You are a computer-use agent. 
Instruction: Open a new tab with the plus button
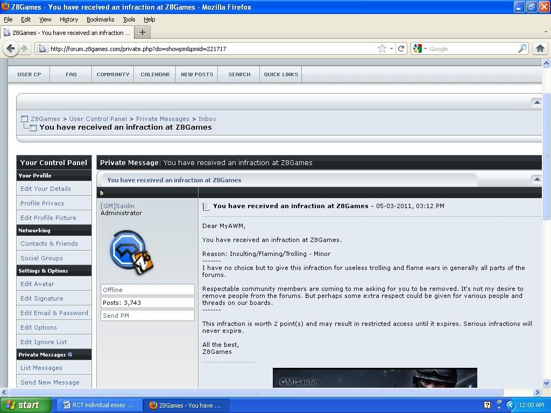click(142, 32)
